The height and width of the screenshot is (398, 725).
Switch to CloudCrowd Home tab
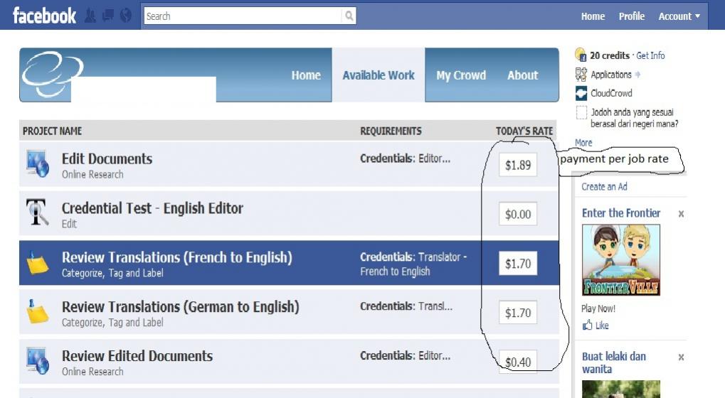(x=306, y=75)
